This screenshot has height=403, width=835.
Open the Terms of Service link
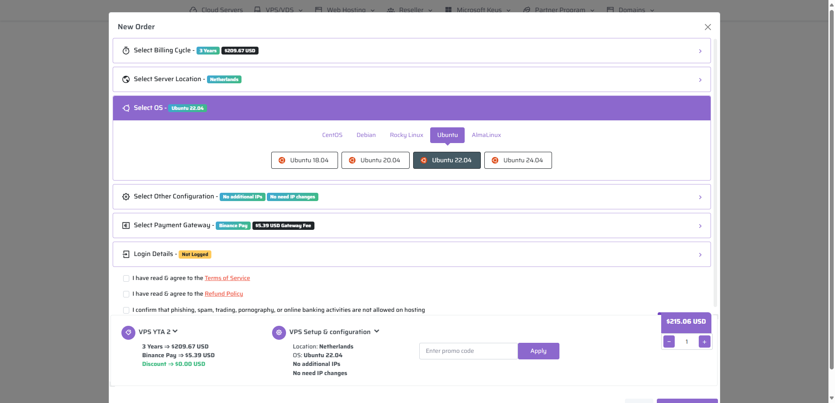(x=227, y=278)
